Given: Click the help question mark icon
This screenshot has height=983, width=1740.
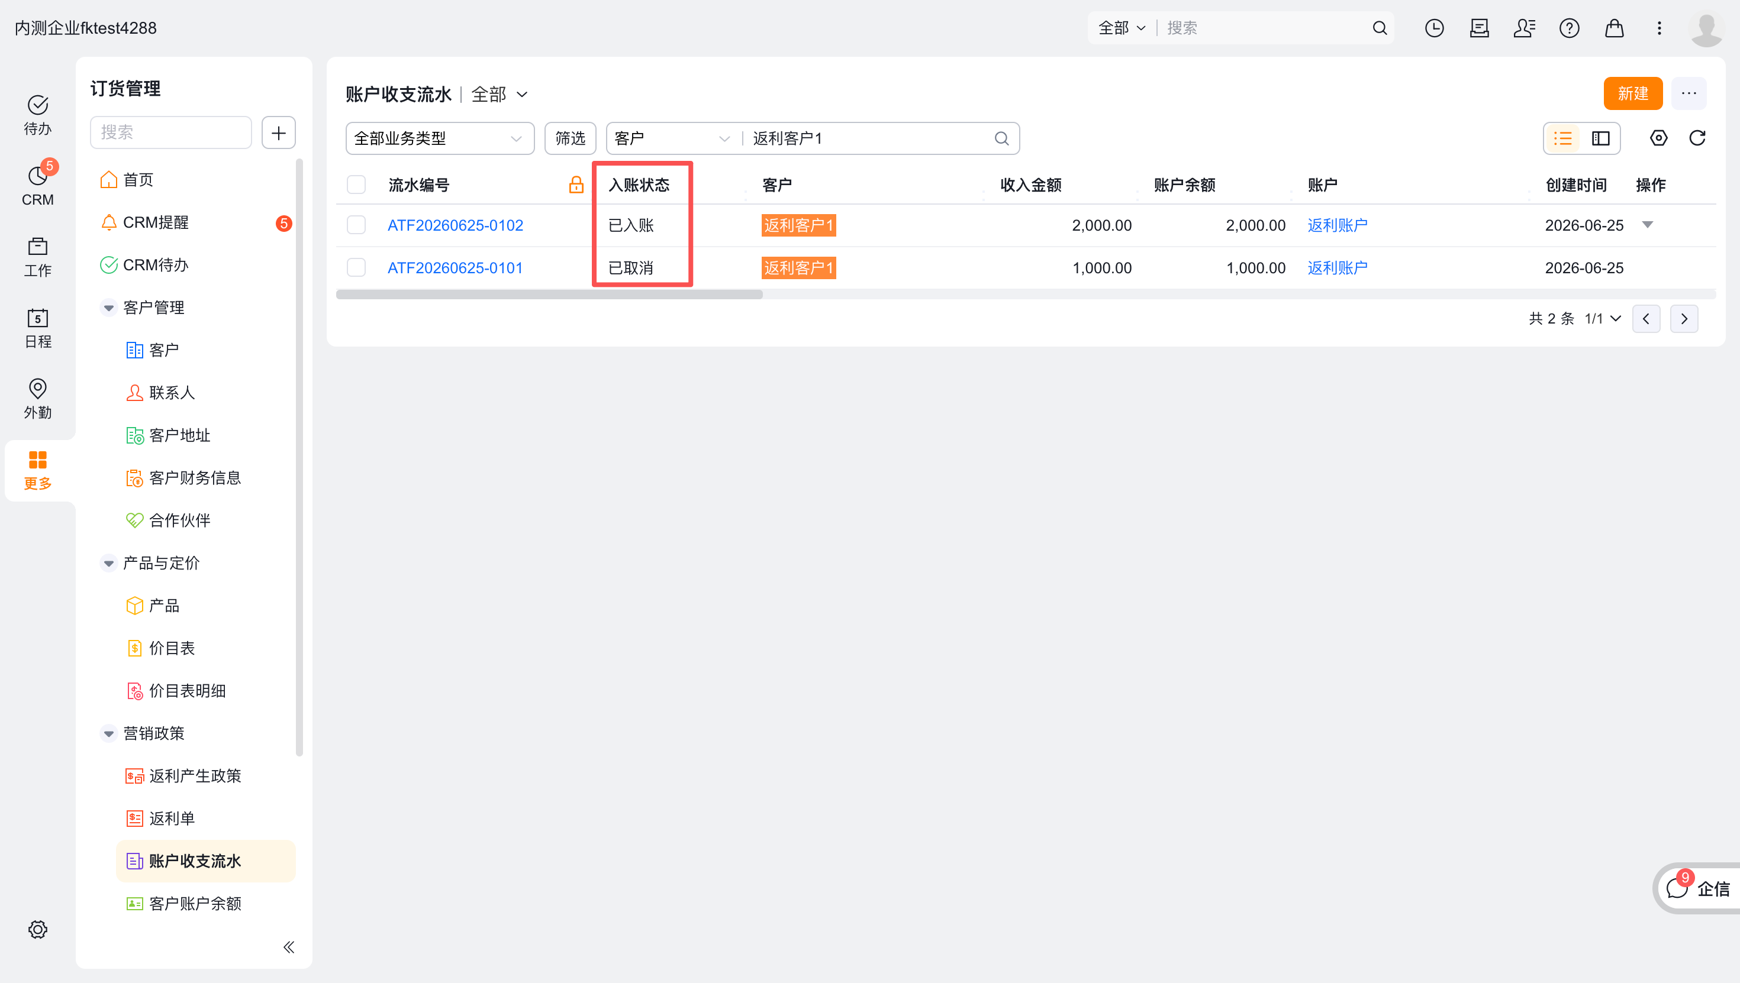Looking at the screenshot, I should [1569, 28].
